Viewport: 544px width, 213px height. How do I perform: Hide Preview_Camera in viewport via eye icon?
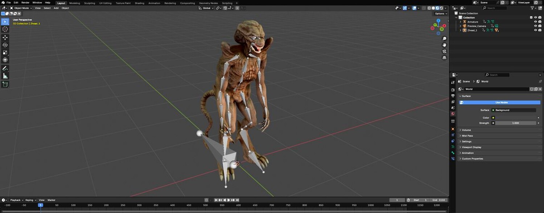tap(535, 26)
